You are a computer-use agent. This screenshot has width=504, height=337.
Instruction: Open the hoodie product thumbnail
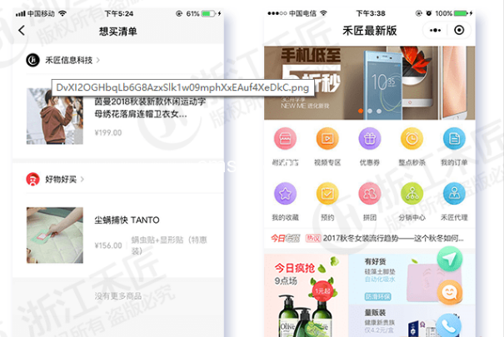(55, 116)
